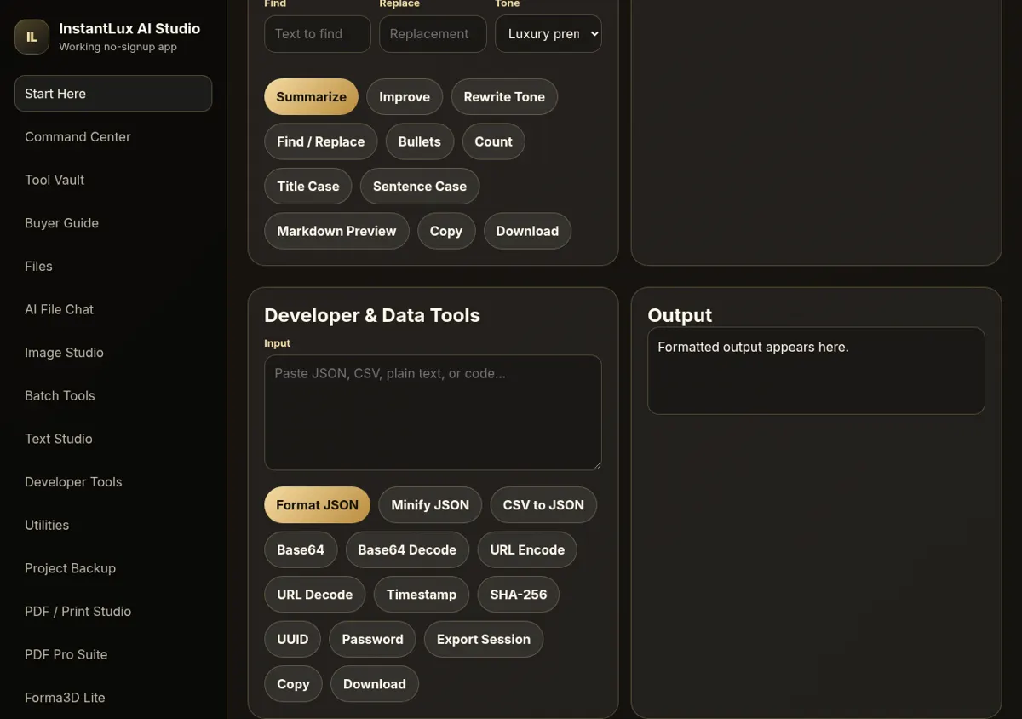Open AI File Chat
This screenshot has width=1022, height=719.
click(x=113, y=309)
